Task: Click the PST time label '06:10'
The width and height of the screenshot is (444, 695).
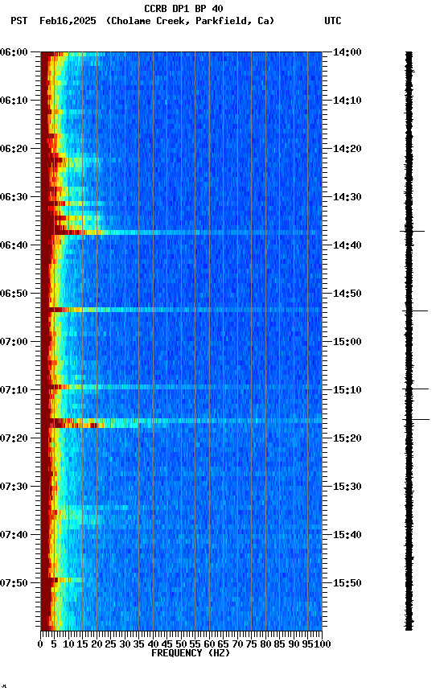Action: tap(14, 101)
